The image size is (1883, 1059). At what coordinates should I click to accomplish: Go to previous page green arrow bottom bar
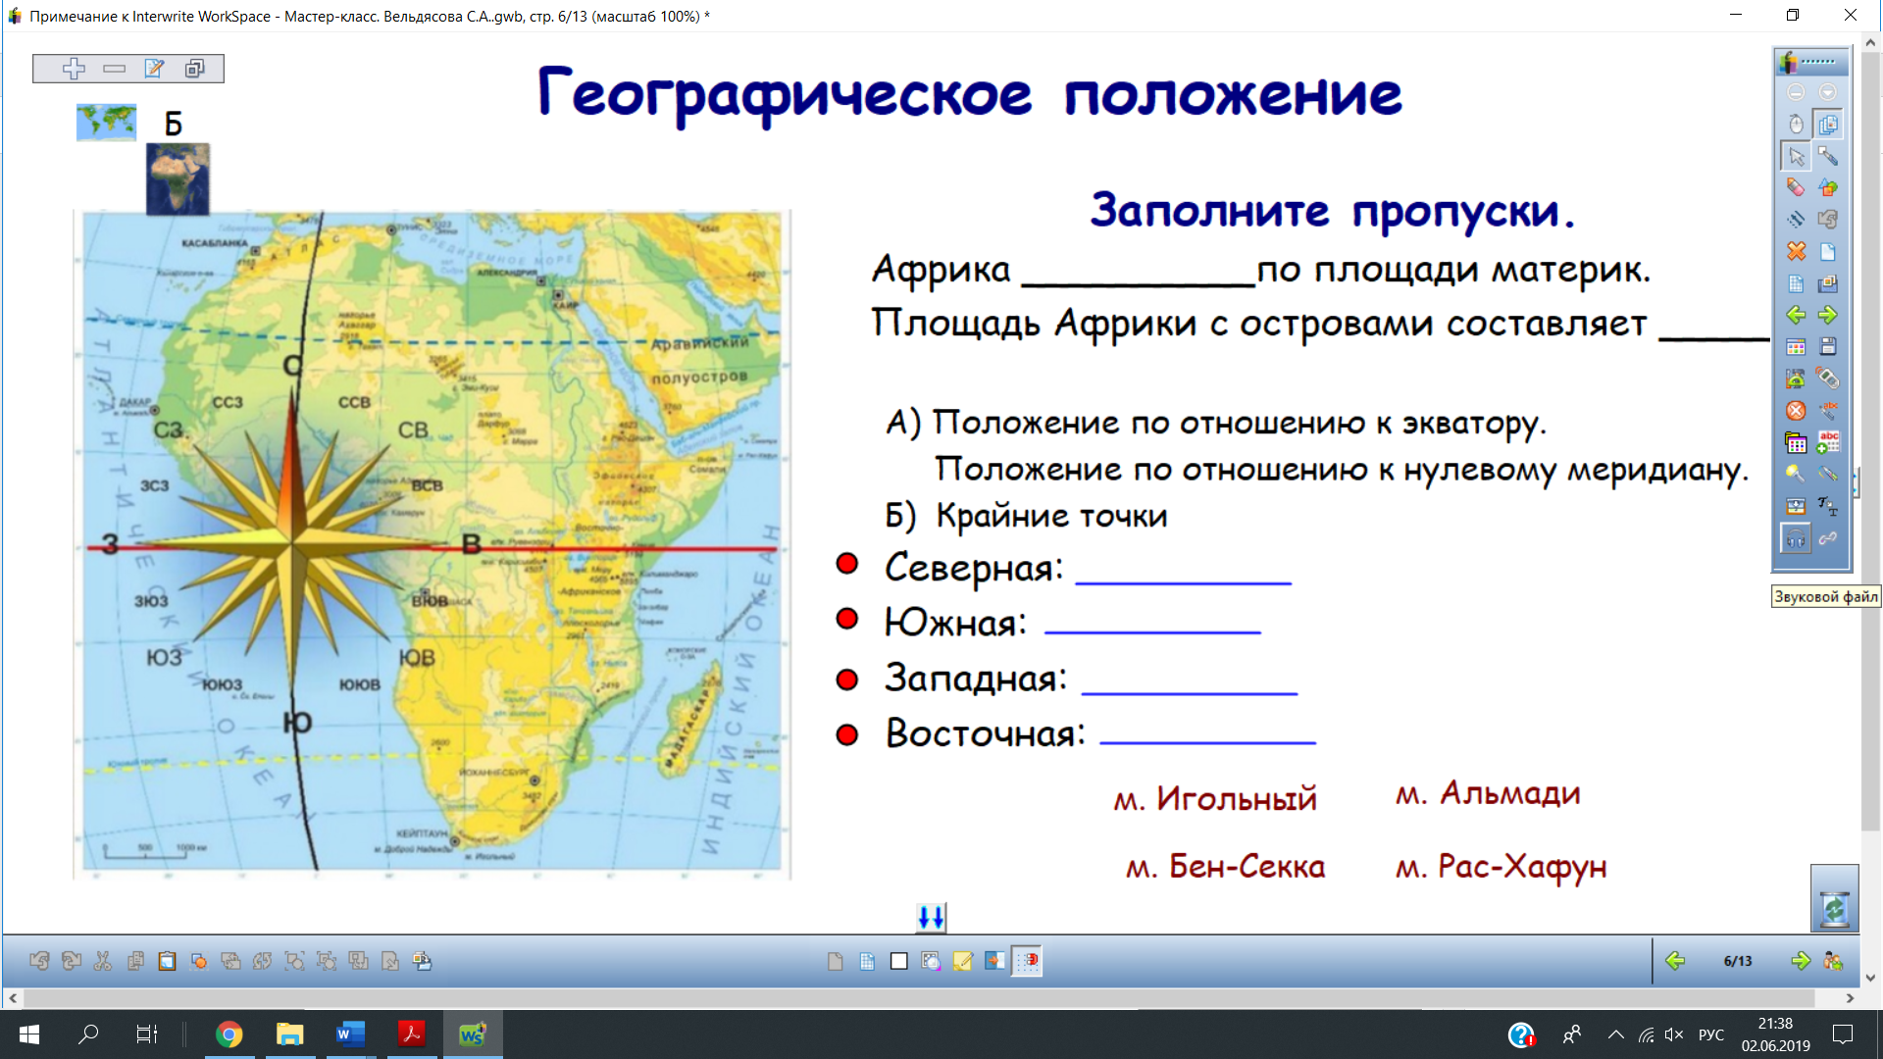click(x=1675, y=961)
